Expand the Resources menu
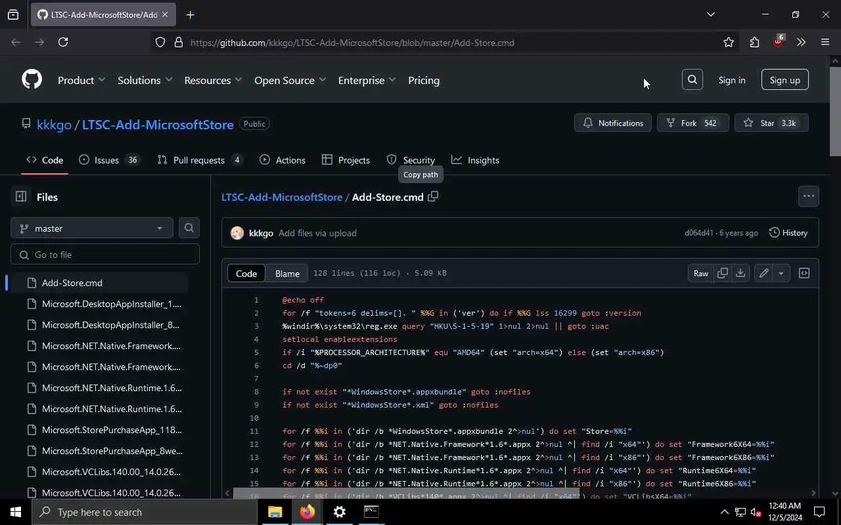This screenshot has height=525, width=841. pos(214,80)
